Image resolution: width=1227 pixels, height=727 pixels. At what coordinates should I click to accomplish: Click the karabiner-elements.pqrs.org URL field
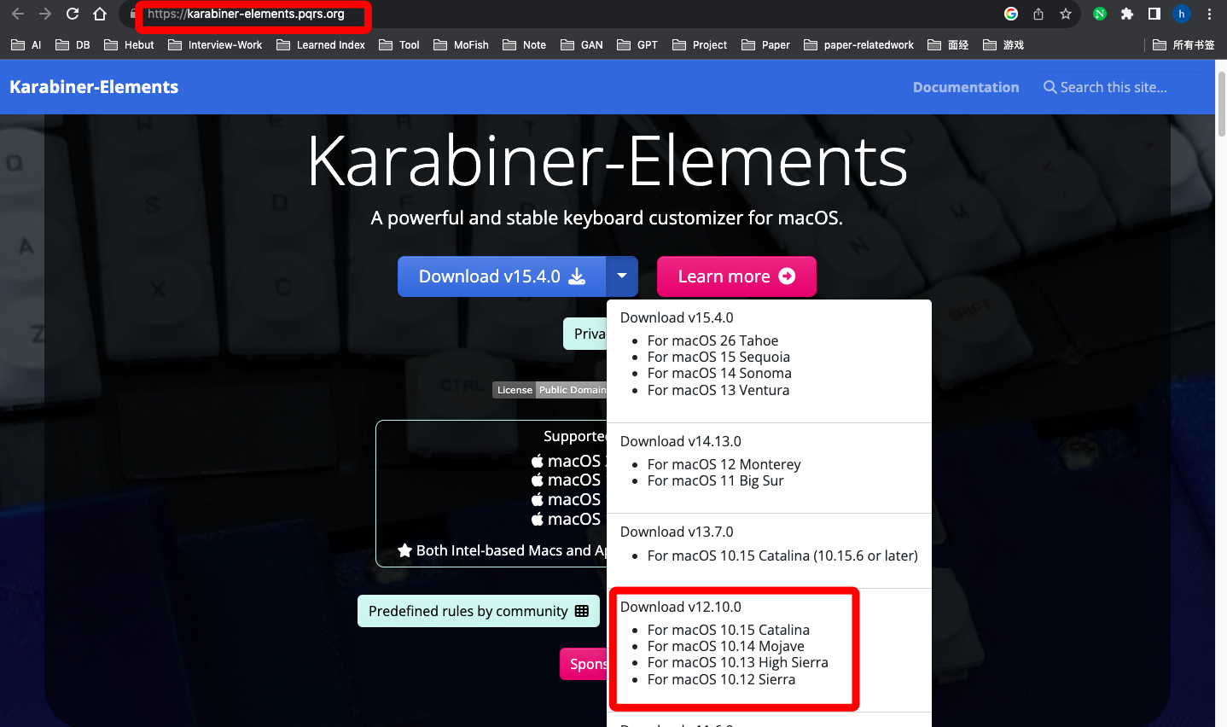coord(246,14)
